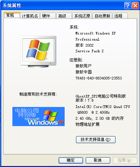Click the greyed-out 应用(A) button
Viewport: 140px width, 167px height.
[x=125, y=160]
